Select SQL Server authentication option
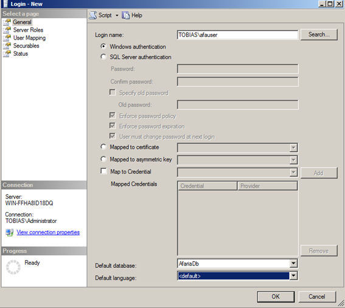The height and width of the screenshot is (308, 345). (x=103, y=56)
